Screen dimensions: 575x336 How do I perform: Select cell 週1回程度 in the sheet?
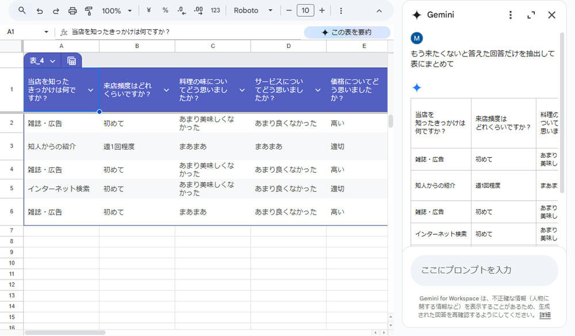(x=137, y=146)
